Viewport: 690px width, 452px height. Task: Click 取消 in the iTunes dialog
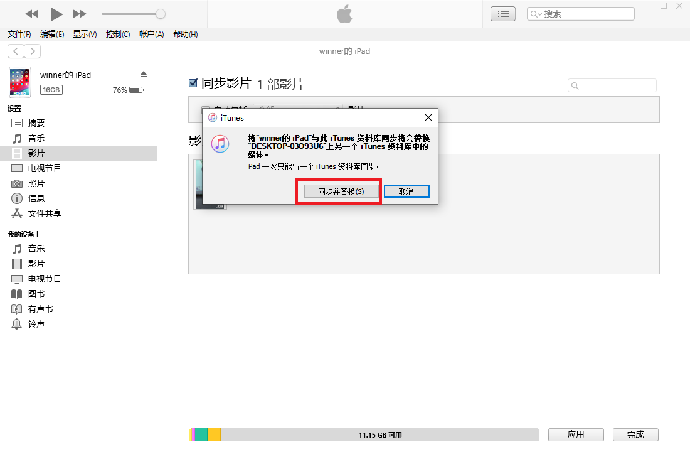coord(406,191)
